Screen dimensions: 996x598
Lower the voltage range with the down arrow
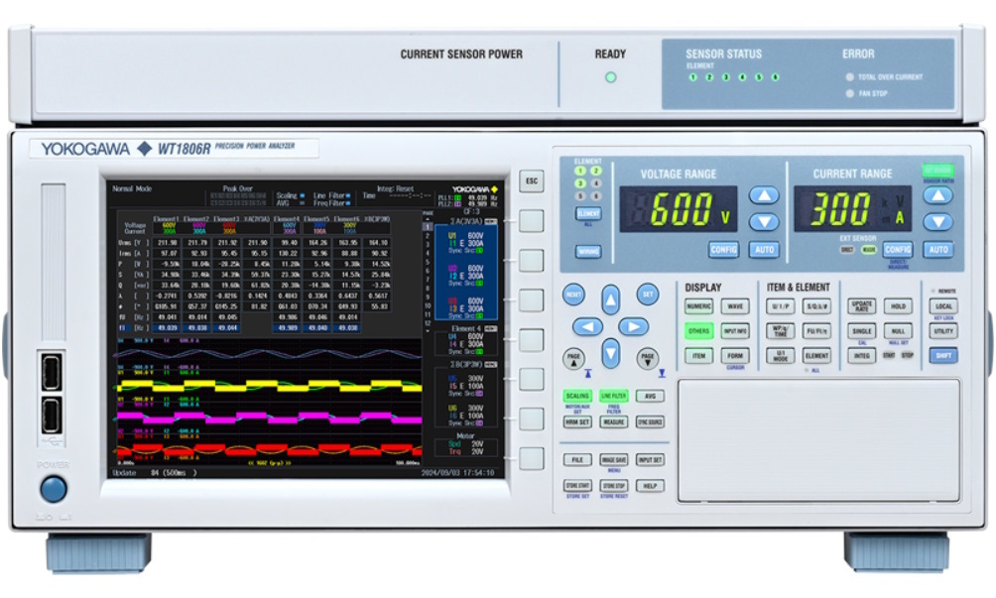[x=764, y=221]
